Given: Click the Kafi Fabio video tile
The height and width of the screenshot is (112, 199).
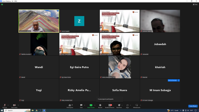Looking at the screenshot, I should [119, 21].
